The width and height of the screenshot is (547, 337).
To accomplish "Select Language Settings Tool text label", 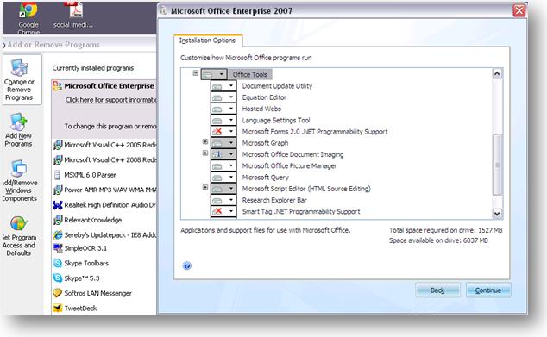I will (276, 120).
